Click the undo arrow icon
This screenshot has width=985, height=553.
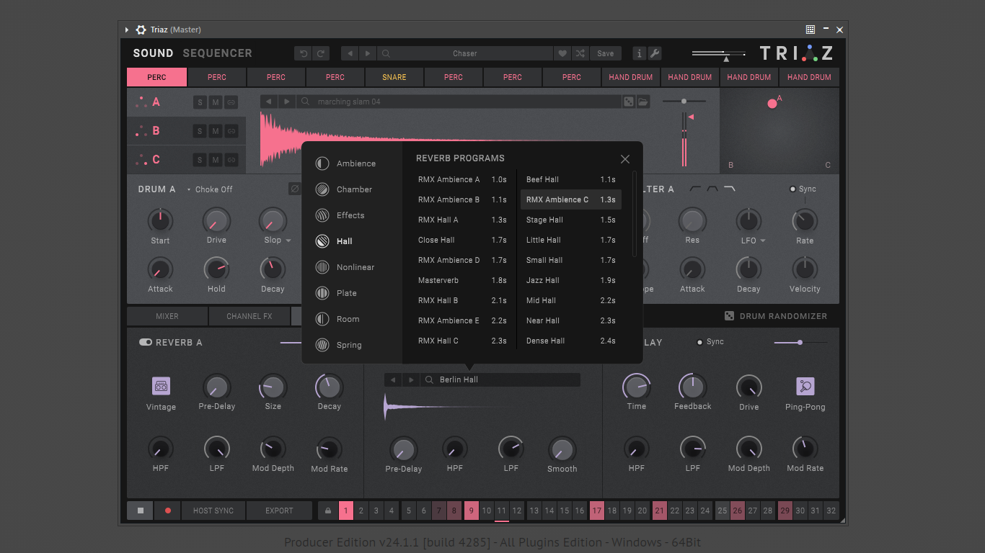click(304, 53)
